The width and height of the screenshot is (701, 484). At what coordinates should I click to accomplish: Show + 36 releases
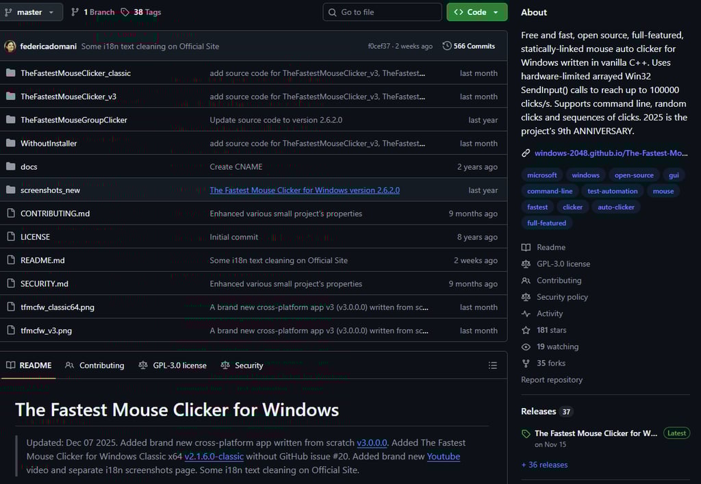click(x=544, y=465)
